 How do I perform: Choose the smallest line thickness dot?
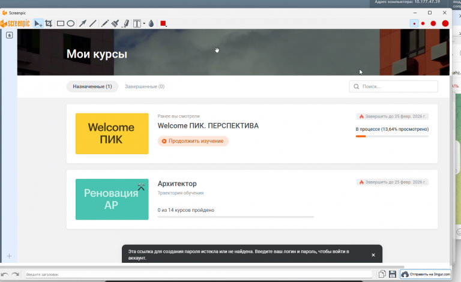[414, 23]
